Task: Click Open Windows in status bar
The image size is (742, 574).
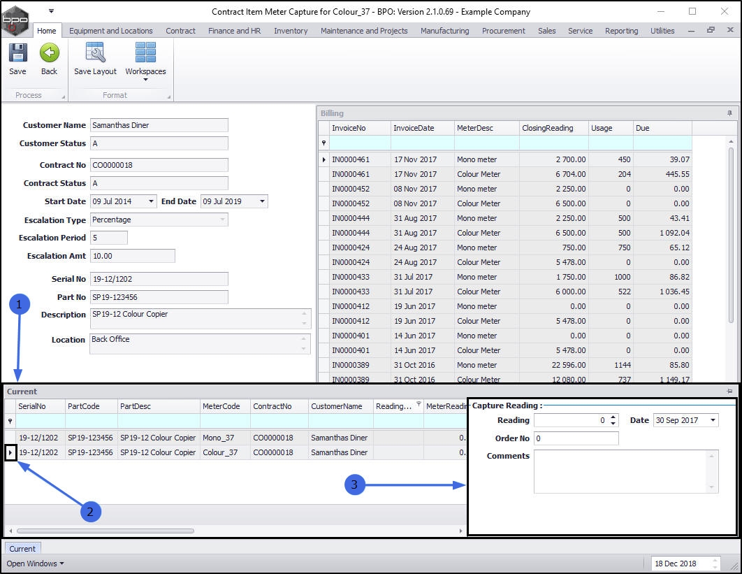Action: coord(35,564)
